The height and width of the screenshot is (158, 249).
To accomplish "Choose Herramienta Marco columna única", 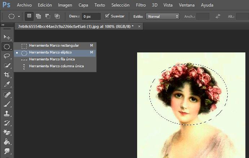I will 55,66.
